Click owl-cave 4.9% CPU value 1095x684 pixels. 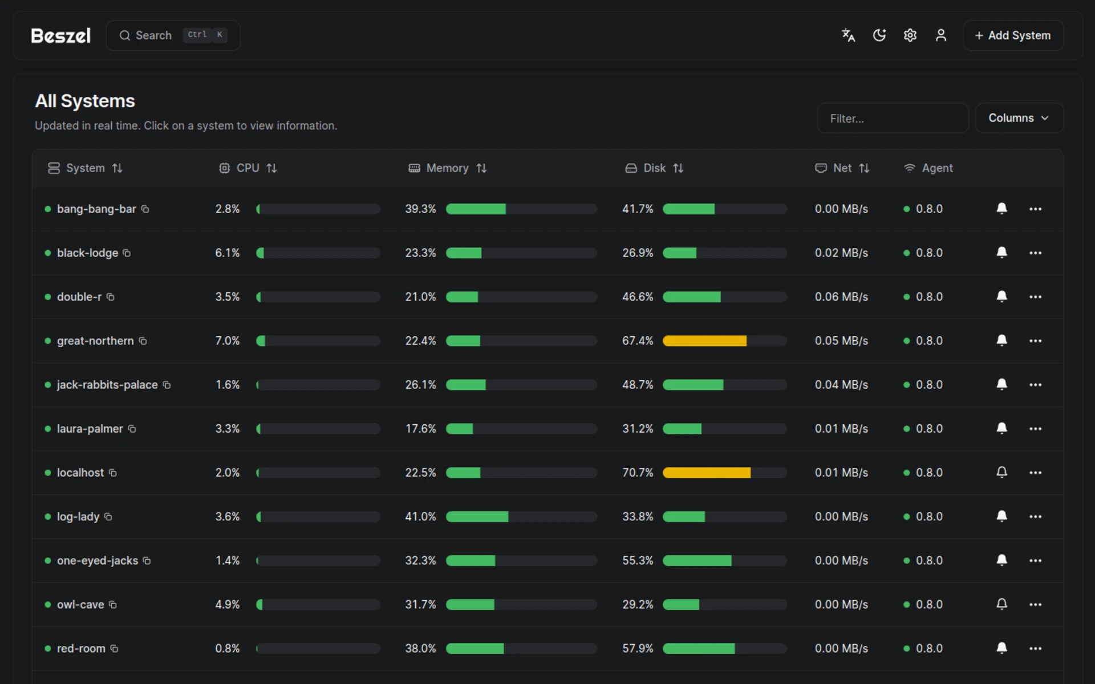click(227, 604)
